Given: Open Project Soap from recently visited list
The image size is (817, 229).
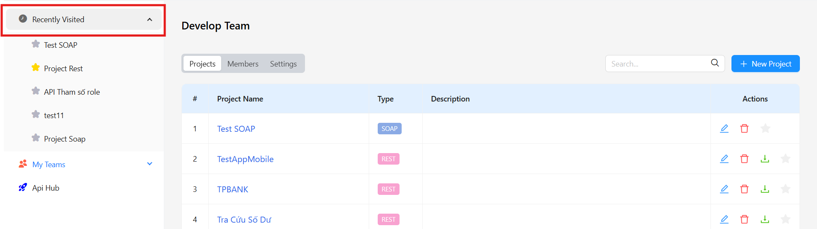Looking at the screenshot, I should 65,139.
